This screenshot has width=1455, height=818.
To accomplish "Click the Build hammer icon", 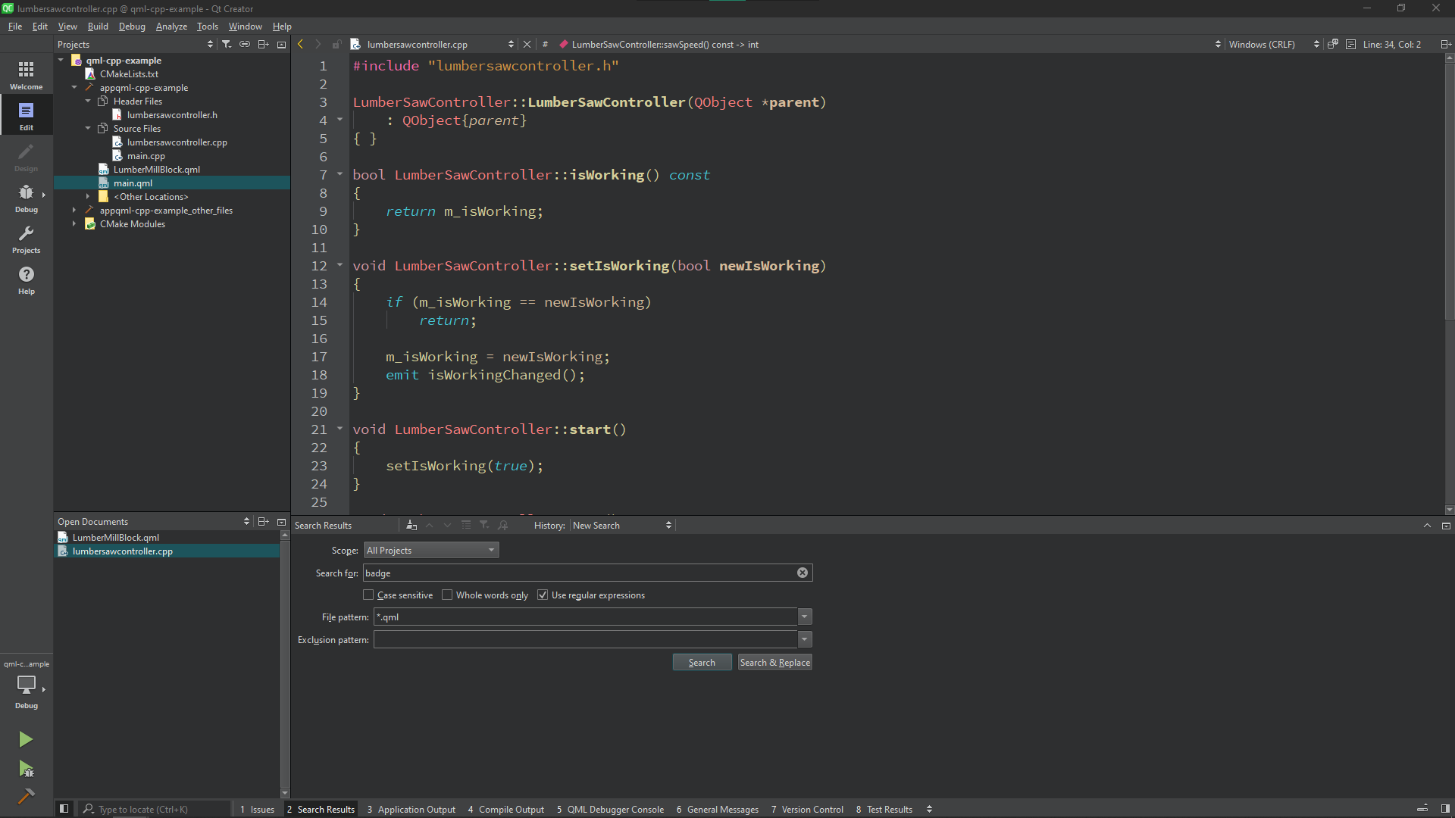I will click(26, 796).
